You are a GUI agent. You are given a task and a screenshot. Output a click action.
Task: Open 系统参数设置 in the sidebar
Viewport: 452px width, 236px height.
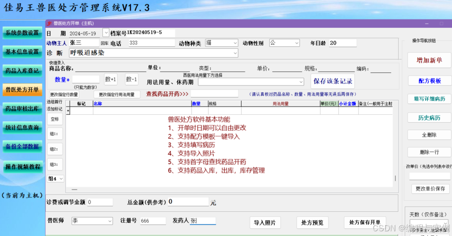(x=22, y=33)
